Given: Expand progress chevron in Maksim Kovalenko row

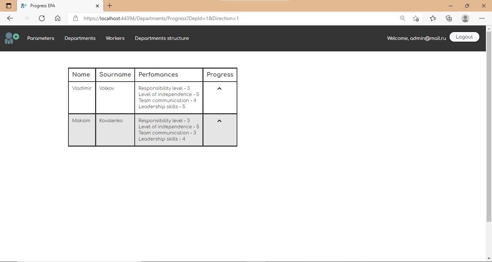Looking at the screenshot, I should (x=219, y=121).
